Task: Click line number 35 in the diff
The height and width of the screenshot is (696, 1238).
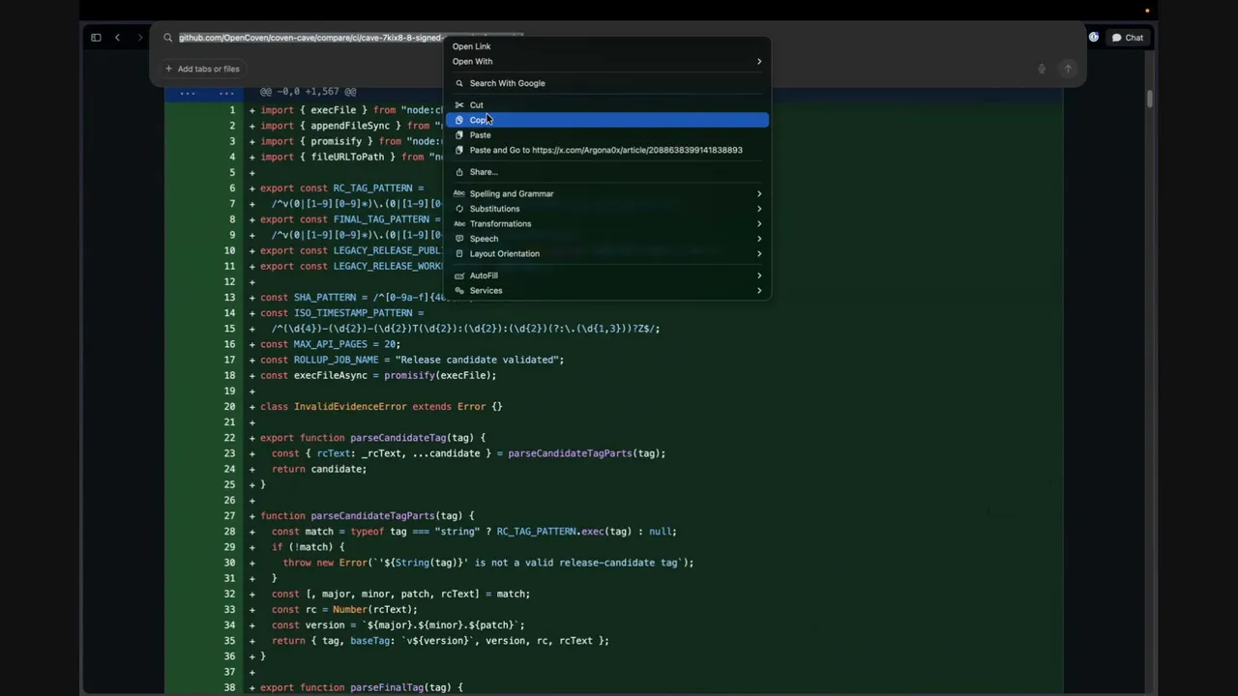Action: click(x=229, y=641)
